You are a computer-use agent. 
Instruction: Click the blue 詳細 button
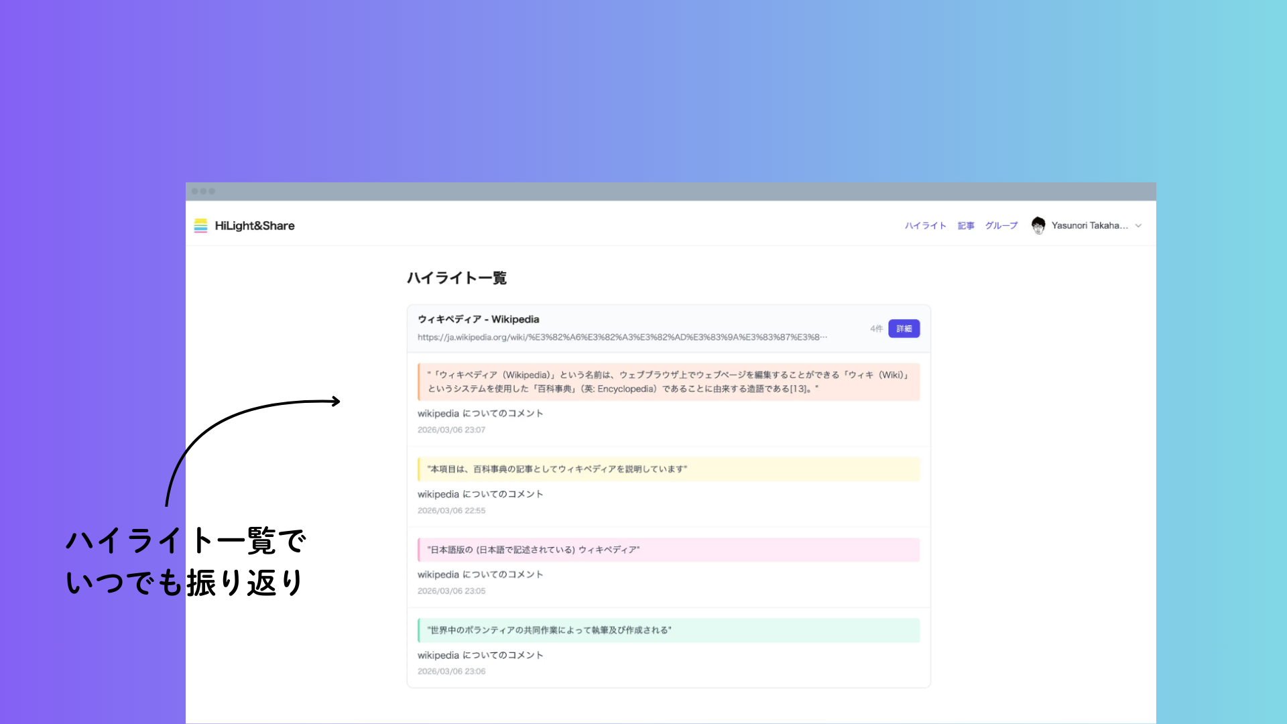click(x=904, y=328)
